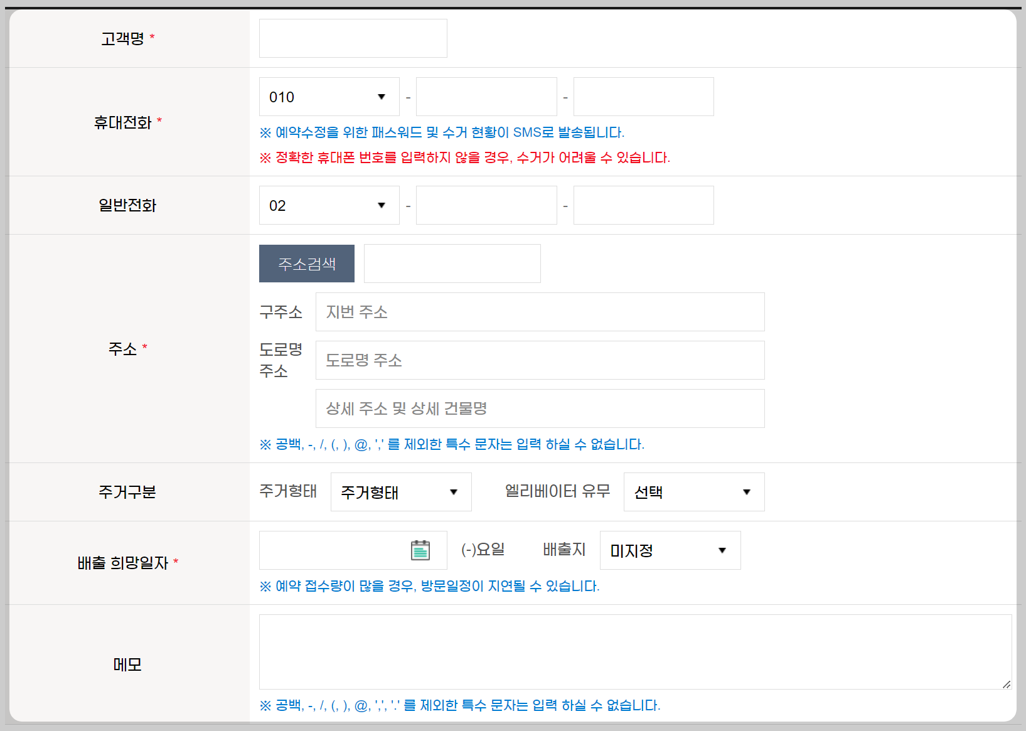Image resolution: width=1026 pixels, height=731 pixels.
Task: Open the 배출지 location dropdown showing 미지정
Action: point(669,550)
